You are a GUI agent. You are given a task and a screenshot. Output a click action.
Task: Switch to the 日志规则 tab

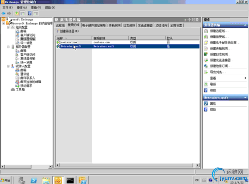(129, 25)
